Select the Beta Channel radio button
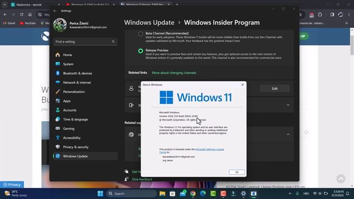Screen dimensions: 354x199 [x=140, y=34]
